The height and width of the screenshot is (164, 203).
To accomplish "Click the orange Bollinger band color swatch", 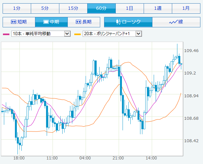I will (78, 34).
